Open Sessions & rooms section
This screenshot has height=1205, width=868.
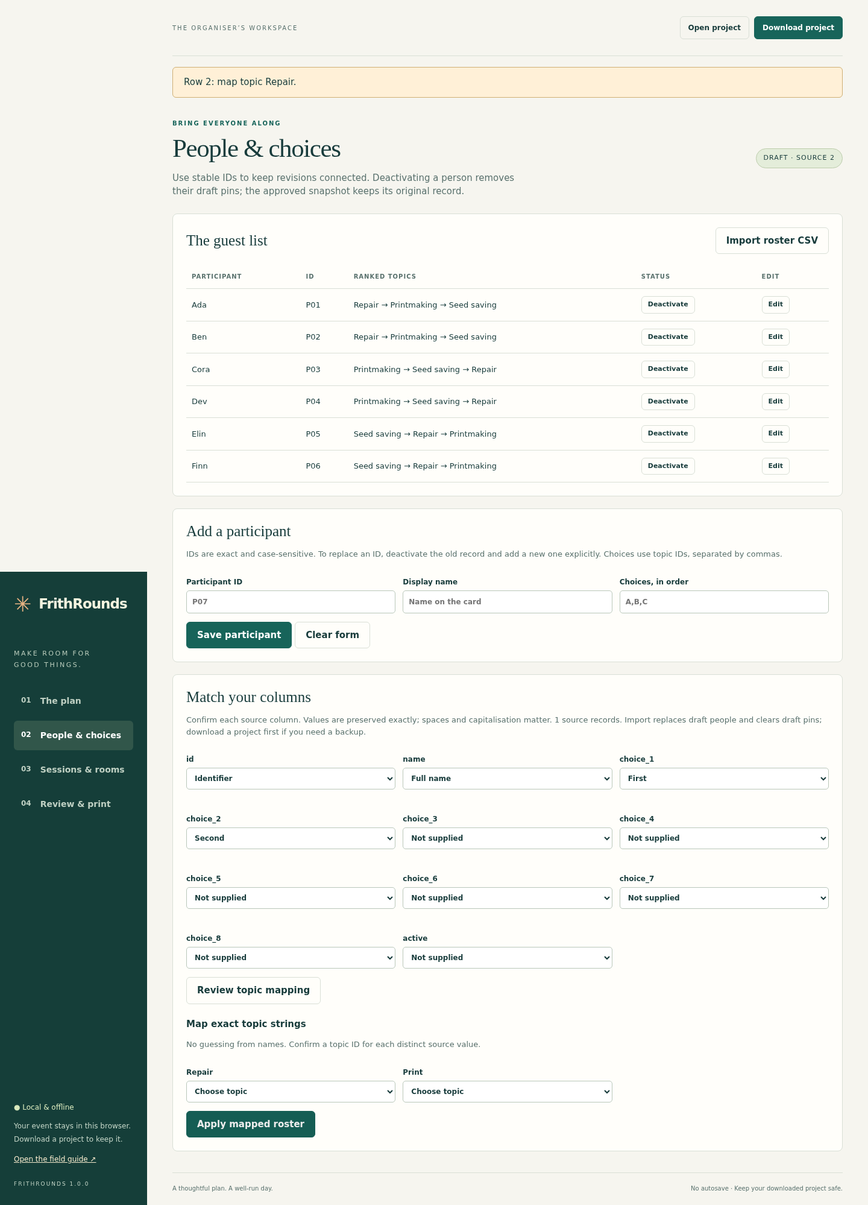point(74,770)
